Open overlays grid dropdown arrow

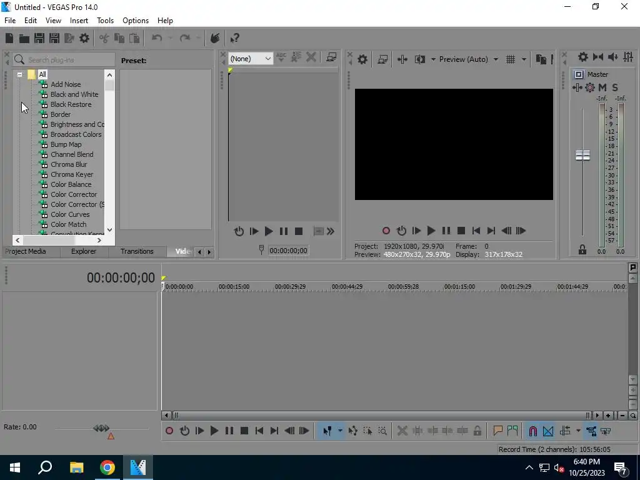[524, 59]
